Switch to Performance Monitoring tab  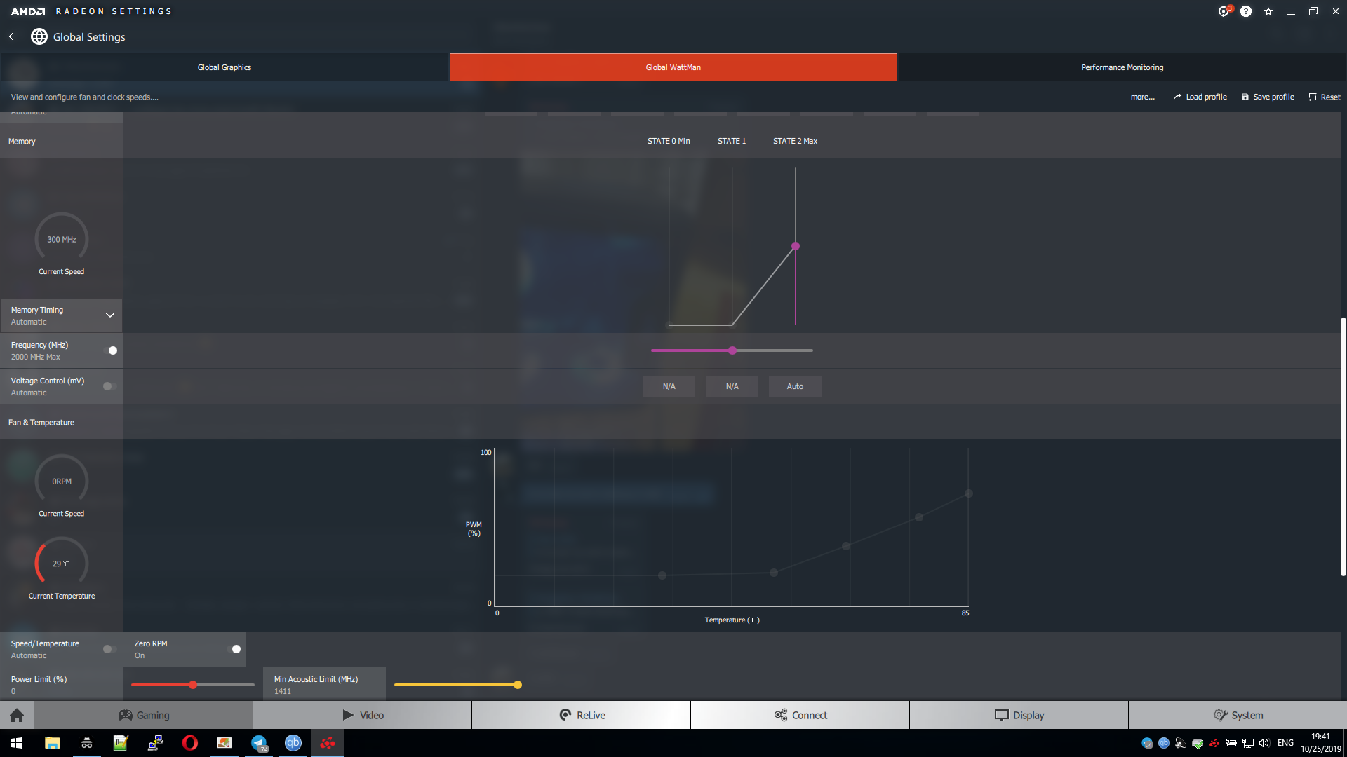point(1122,67)
